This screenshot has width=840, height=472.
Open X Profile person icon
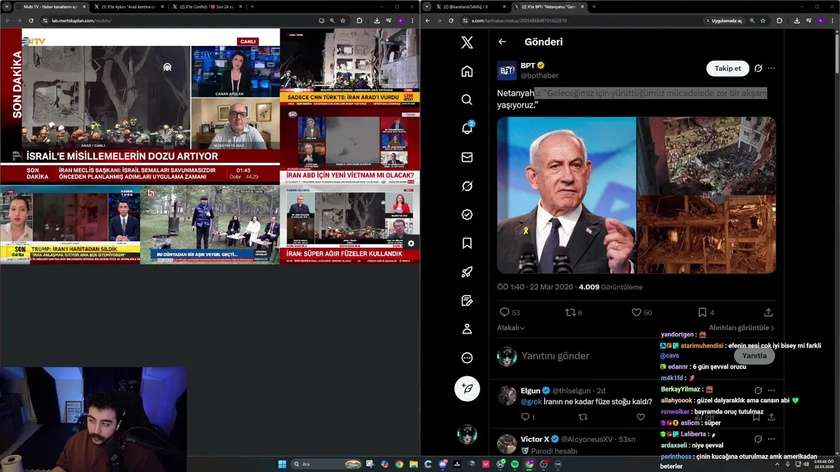coord(467,329)
